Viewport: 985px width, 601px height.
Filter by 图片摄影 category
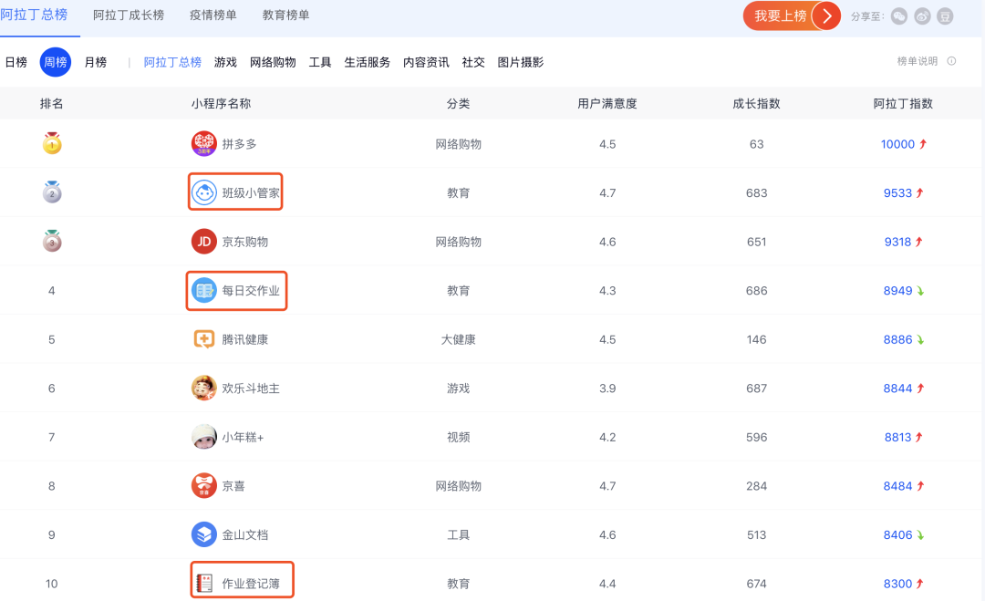(521, 62)
